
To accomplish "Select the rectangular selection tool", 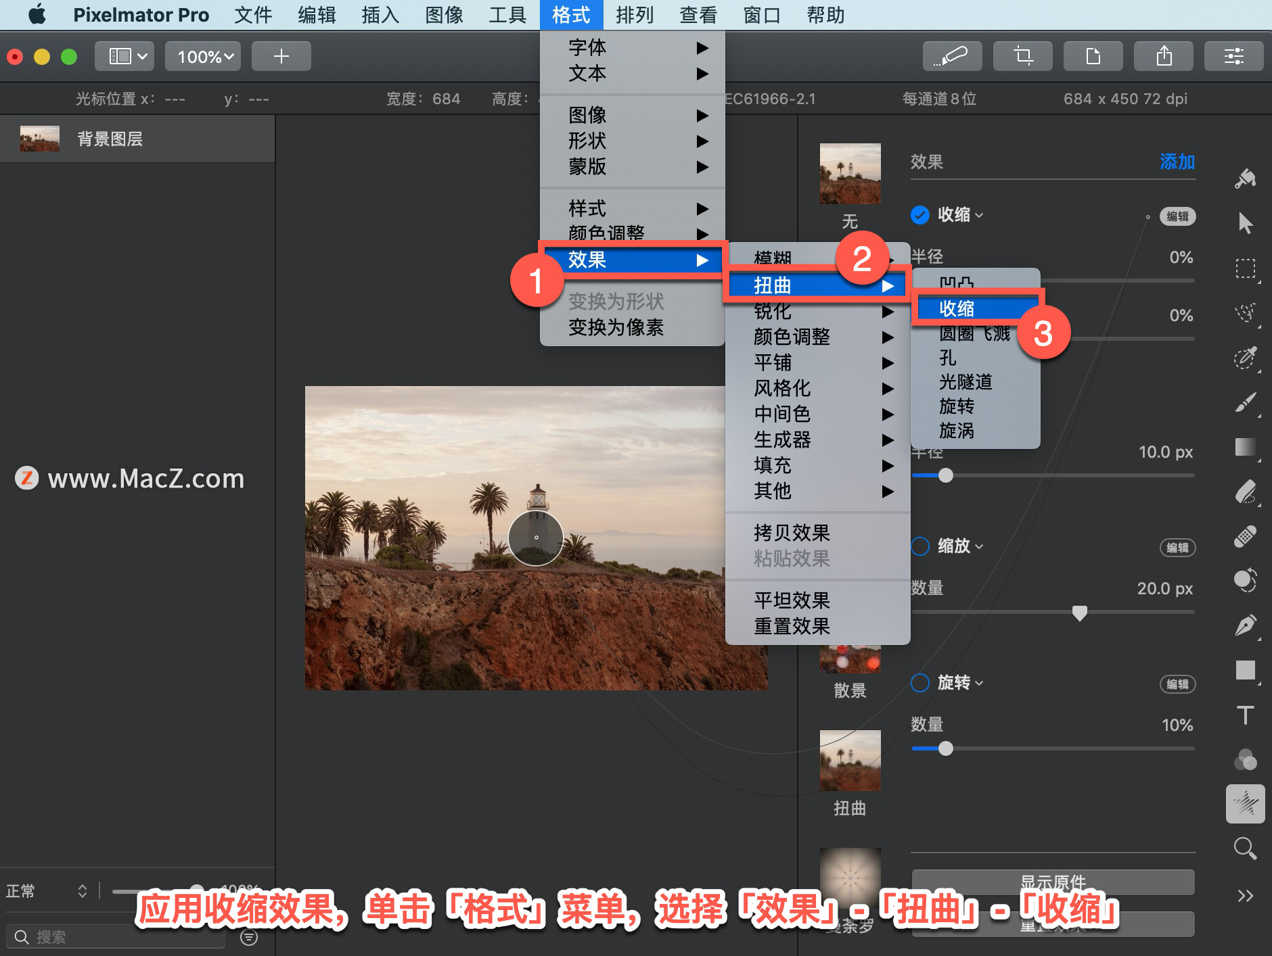I will click(x=1245, y=268).
